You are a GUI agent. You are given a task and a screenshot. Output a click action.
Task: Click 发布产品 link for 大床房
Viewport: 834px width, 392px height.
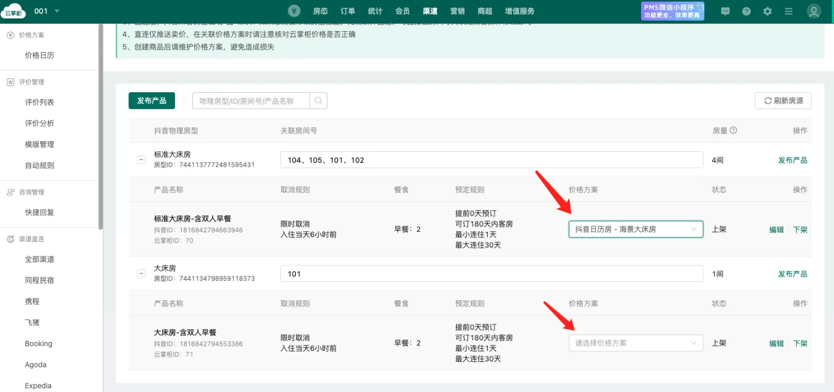pos(793,274)
